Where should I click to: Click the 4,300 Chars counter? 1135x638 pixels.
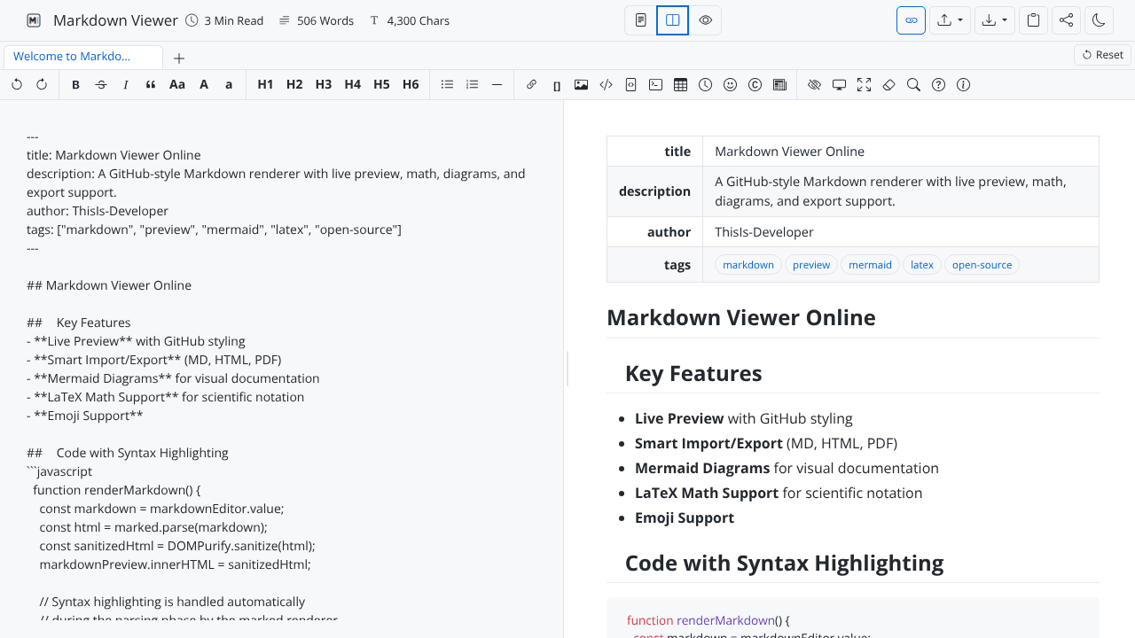point(409,20)
